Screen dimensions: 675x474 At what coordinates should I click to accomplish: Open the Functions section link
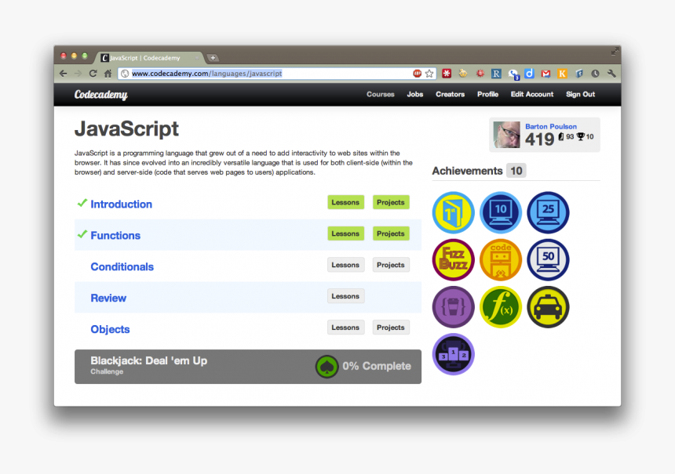click(x=115, y=236)
